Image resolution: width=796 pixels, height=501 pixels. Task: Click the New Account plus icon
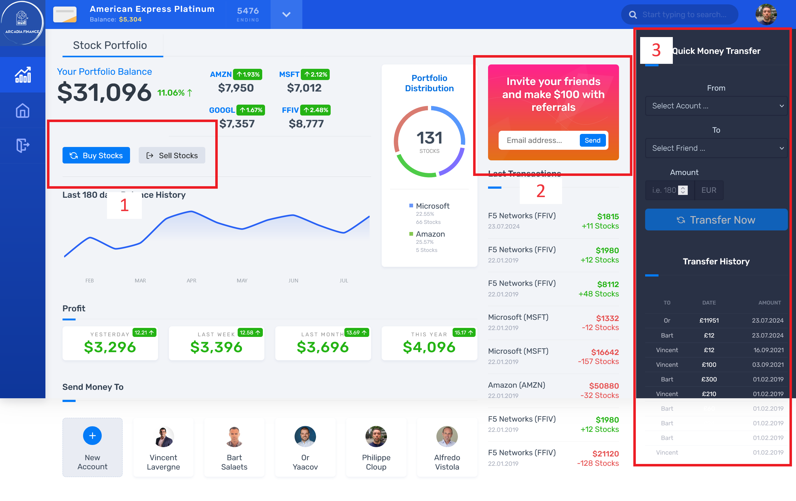click(92, 436)
